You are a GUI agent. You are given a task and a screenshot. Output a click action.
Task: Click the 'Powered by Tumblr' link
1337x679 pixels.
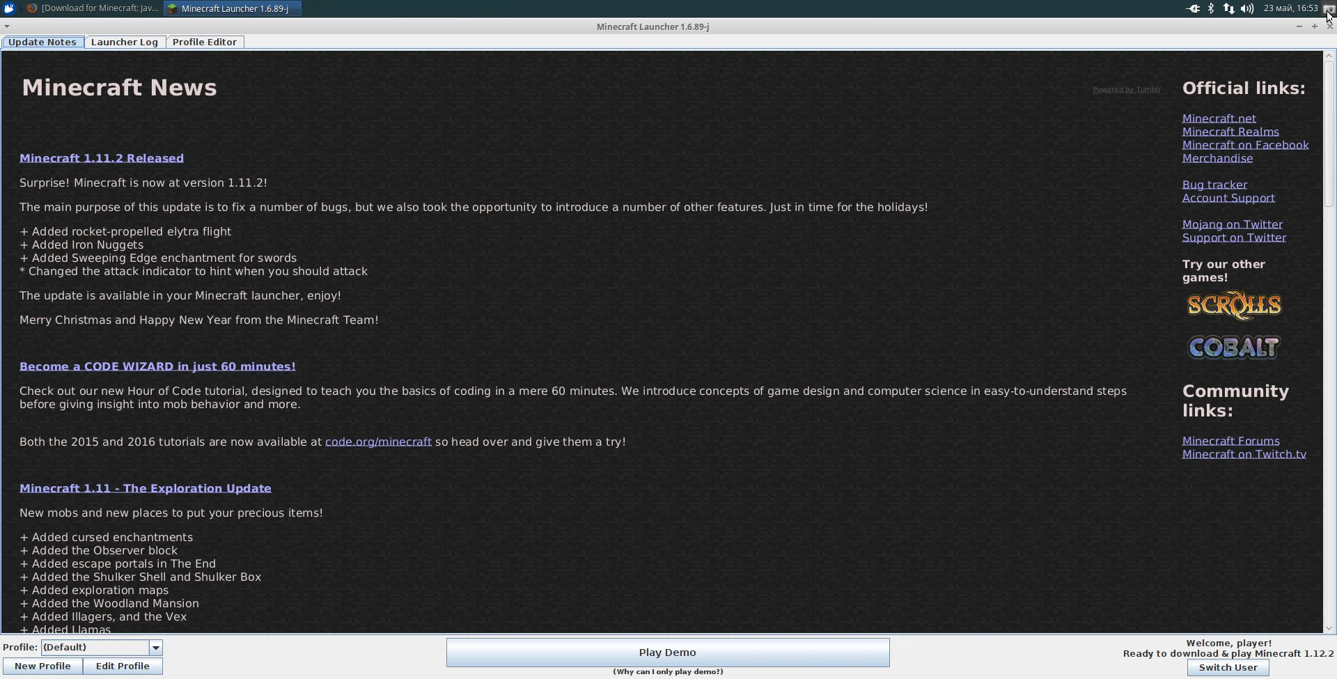pyautogui.click(x=1127, y=89)
